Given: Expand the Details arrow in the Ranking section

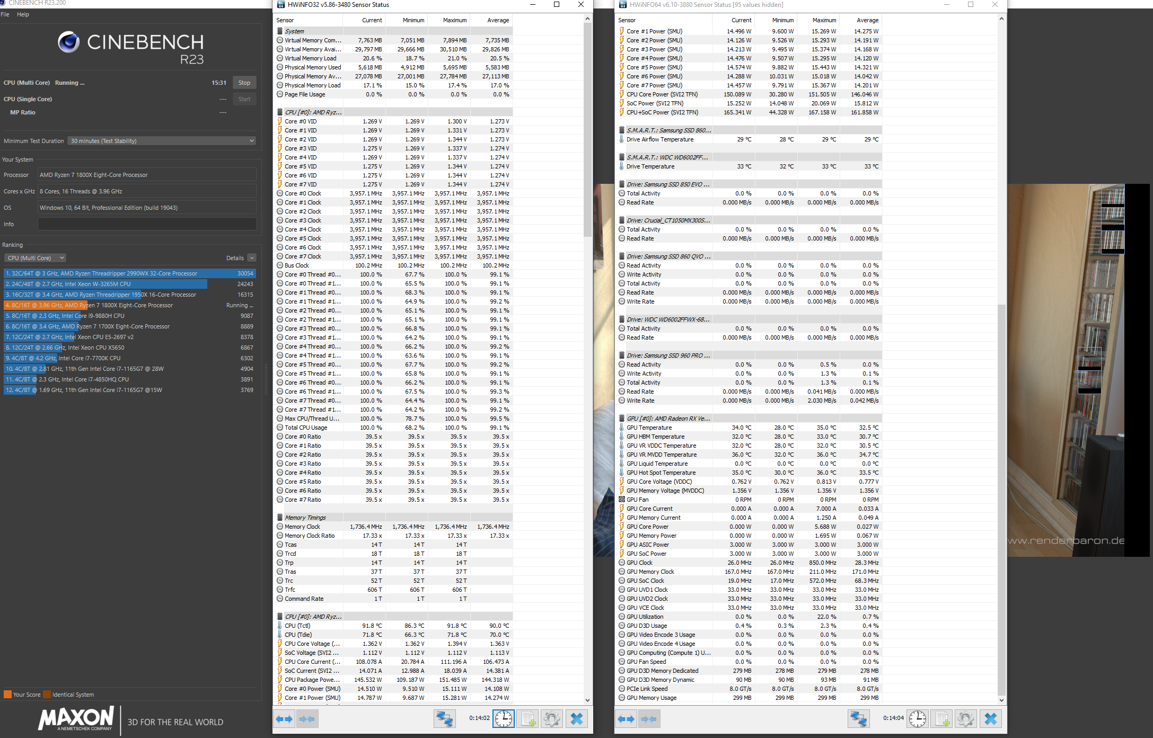Looking at the screenshot, I should (x=251, y=257).
